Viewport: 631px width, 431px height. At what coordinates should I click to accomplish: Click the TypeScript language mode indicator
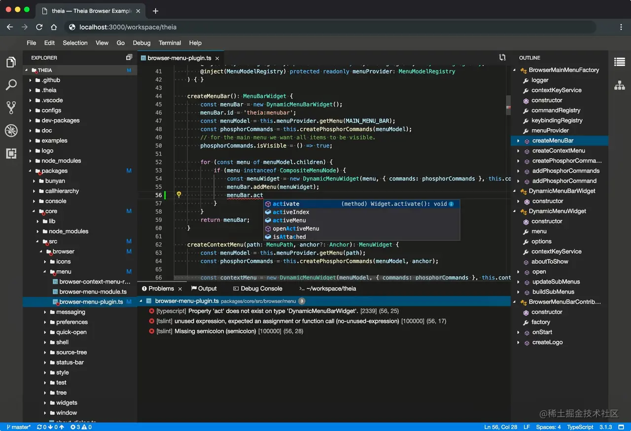point(580,427)
